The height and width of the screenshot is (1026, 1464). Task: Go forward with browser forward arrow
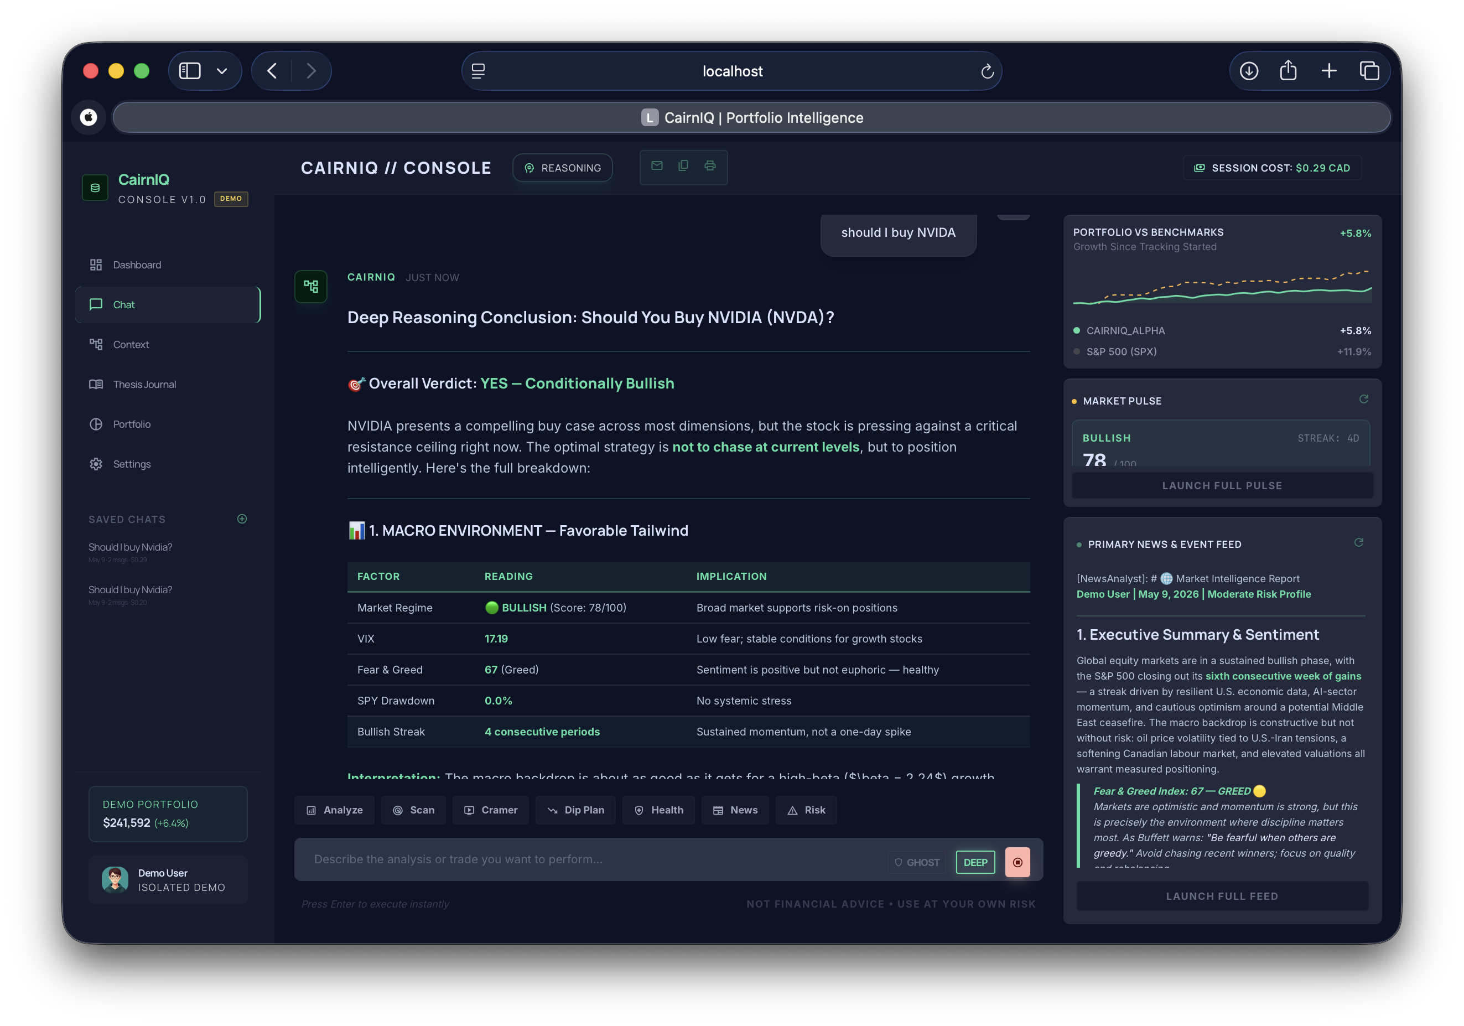tap(310, 71)
